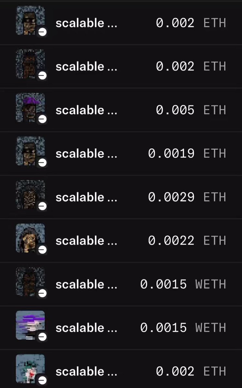Screen dimensions: 242x388
Task: Open the scalable item name priced 0.0022 ETH
Action: pos(86,241)
